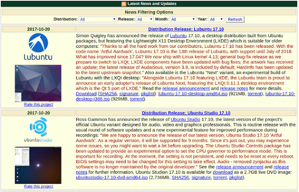
Task: Open the Year filter dropdown
Action: coord(217,19)
